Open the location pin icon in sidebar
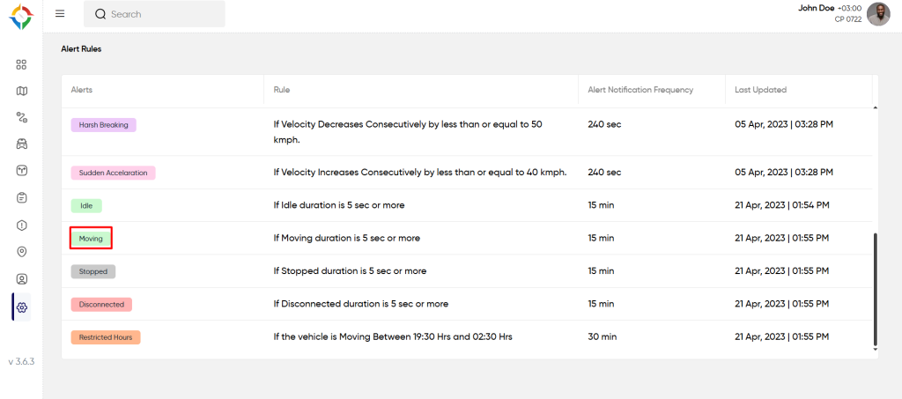 coord(21,252)
